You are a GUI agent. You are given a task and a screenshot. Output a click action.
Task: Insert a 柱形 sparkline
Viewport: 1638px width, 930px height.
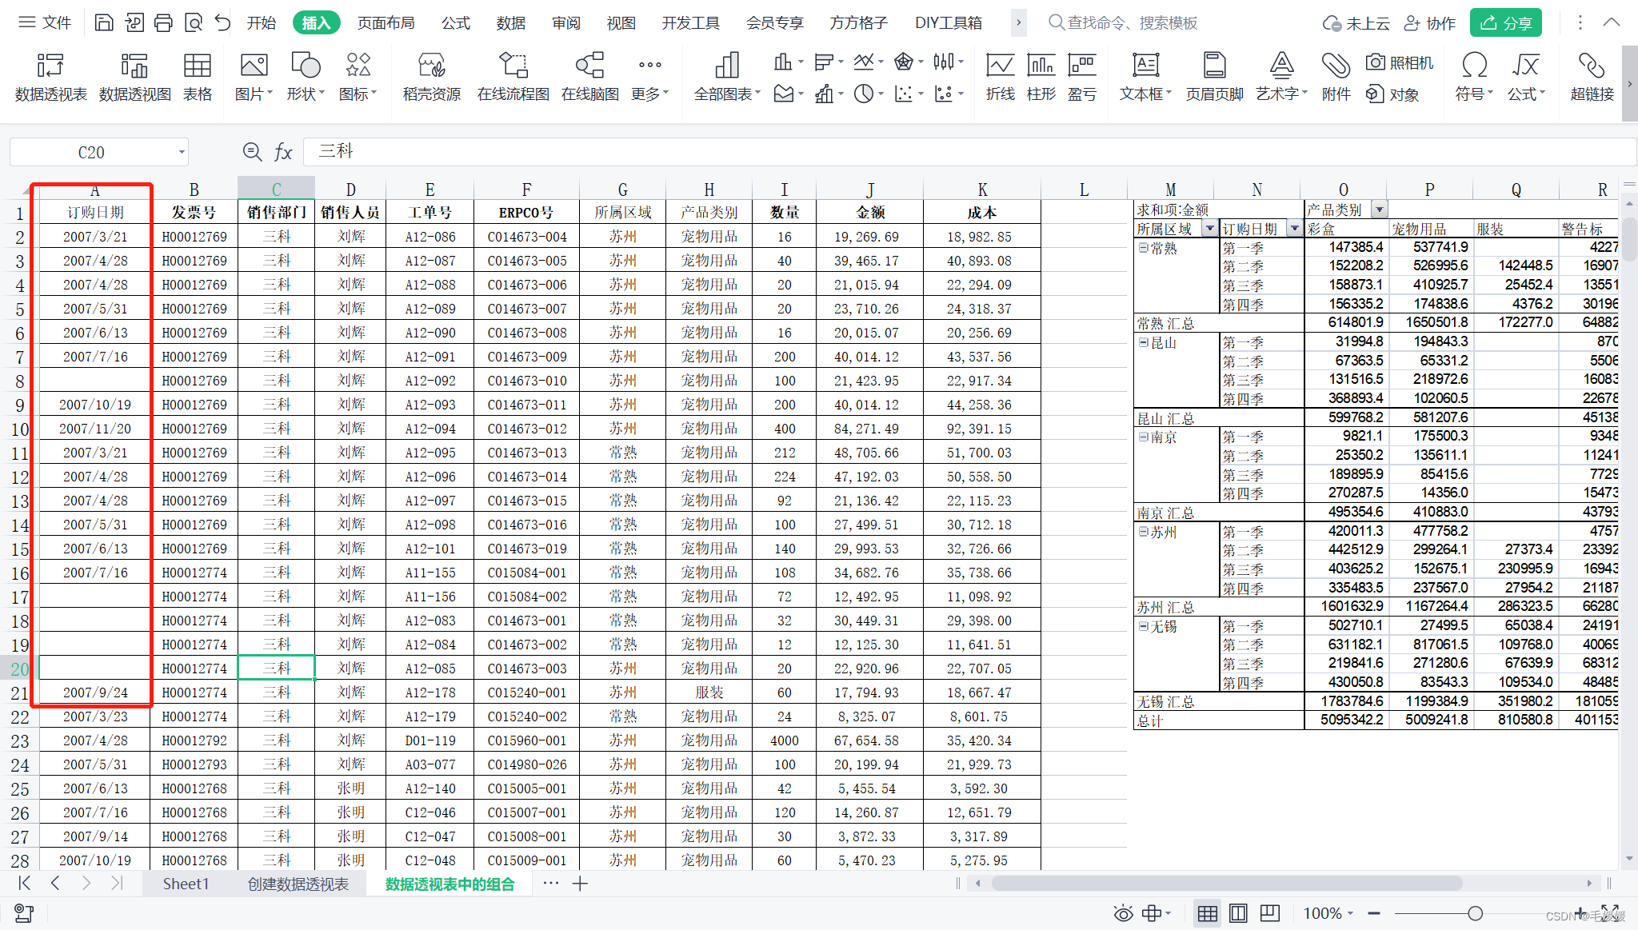click(x=1041, y=77)
